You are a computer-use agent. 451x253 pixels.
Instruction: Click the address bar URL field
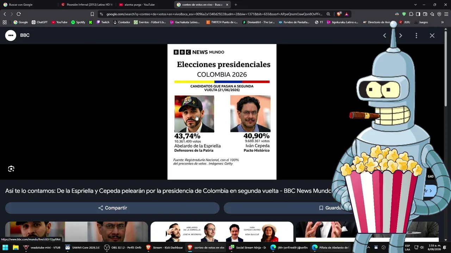click(214, 14)
